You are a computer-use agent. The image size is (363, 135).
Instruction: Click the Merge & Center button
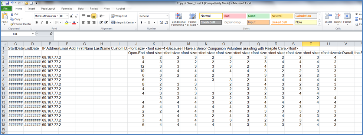[x=123, y=22]
